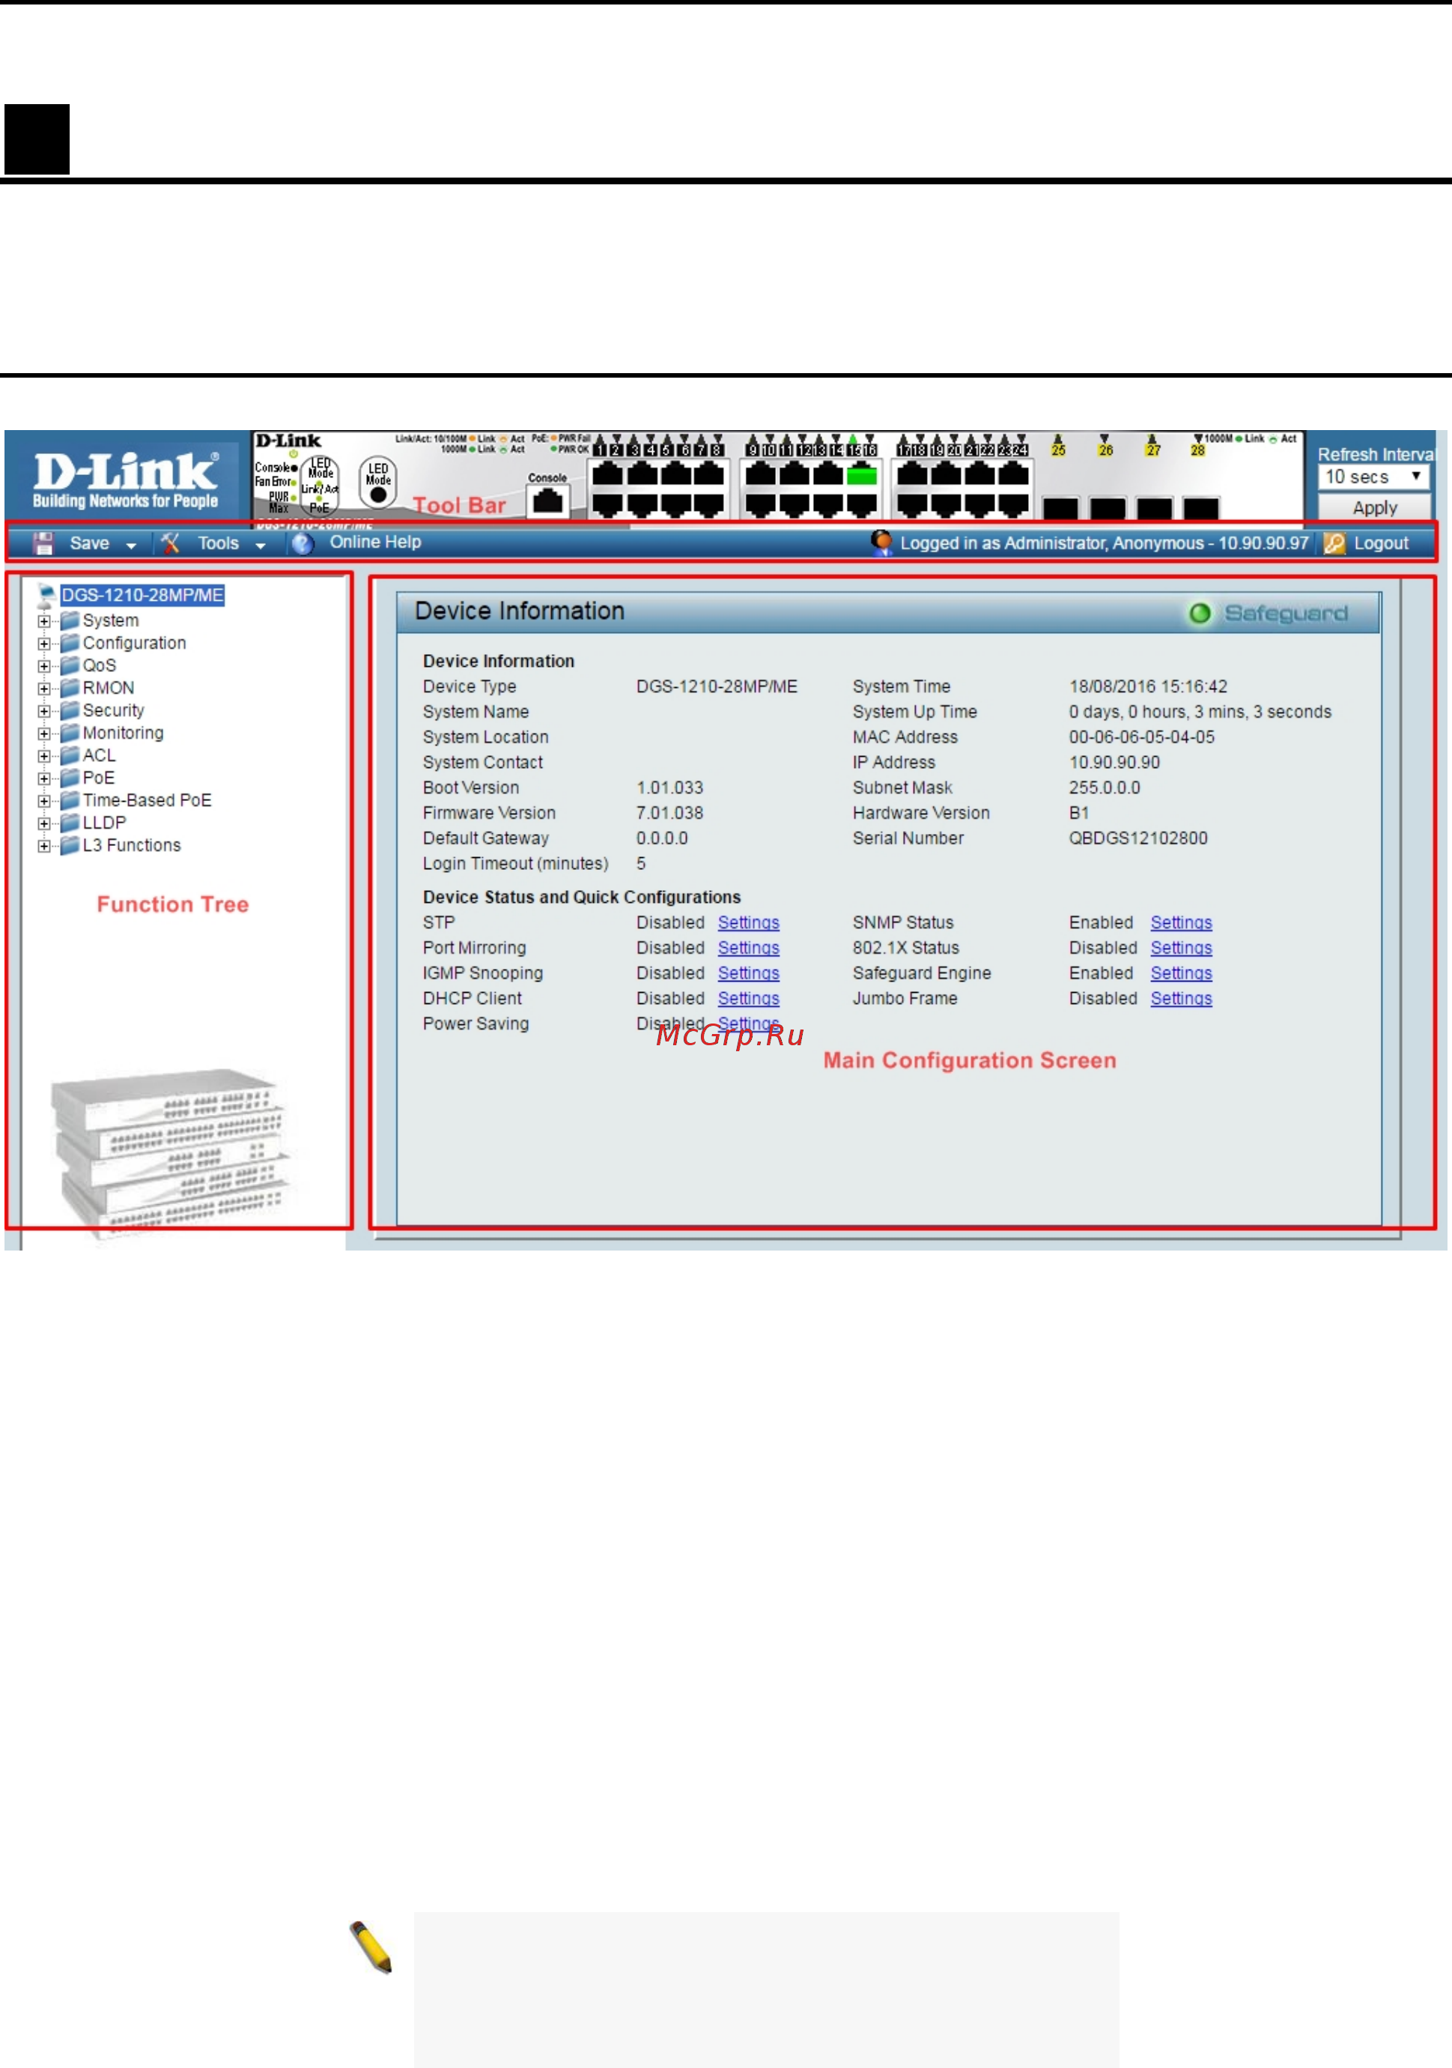Open the Online Help menu
This screenshot has width=1452, height=2068.
pos(375,542)
